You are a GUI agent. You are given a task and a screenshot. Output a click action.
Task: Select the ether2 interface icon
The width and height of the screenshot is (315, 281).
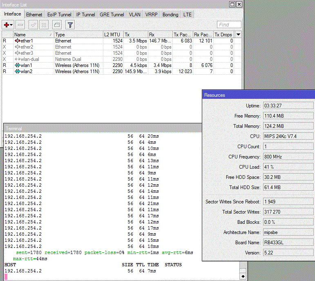click(x=18, y=47)
